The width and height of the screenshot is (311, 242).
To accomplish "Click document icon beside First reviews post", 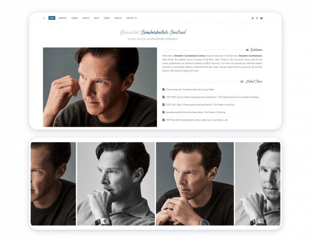I will pyautogui.click(x=164, y=90).
